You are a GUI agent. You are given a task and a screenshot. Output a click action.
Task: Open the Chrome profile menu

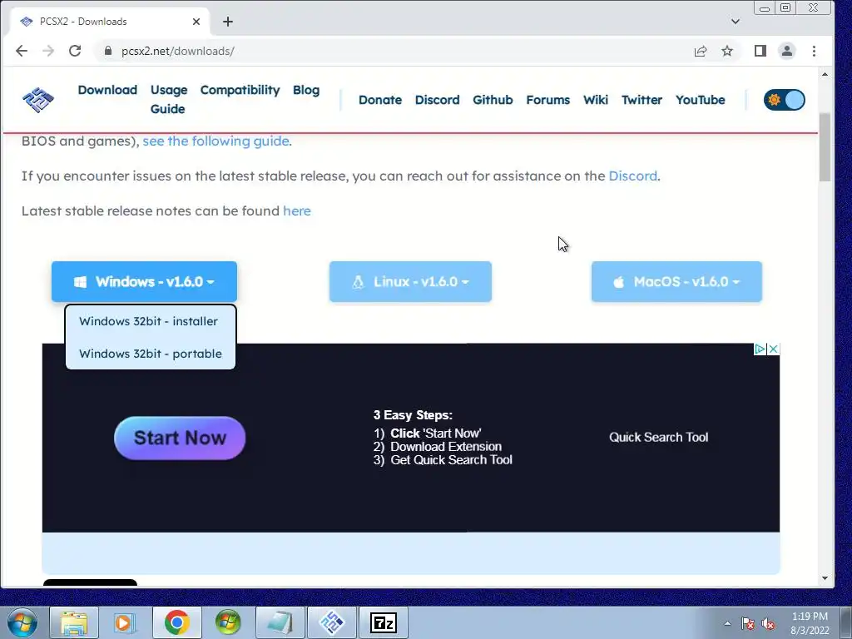[787, 51]
